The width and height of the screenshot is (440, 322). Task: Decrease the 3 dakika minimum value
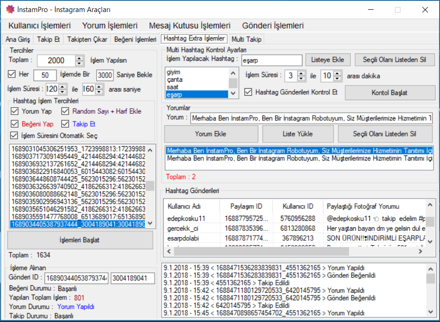[x=302, y=78]
